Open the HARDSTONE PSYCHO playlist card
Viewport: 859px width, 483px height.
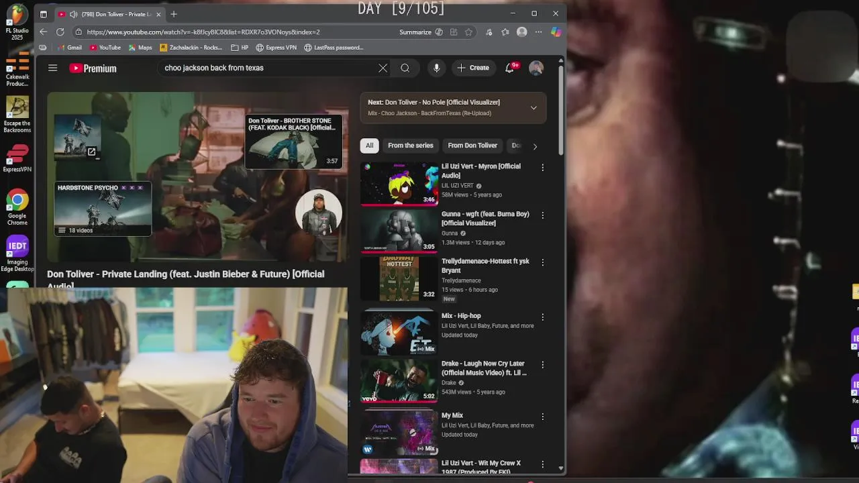coord(103,209)
